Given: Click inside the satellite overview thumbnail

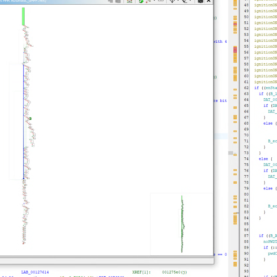Looking at the screenshot, I should pos(181,224).
